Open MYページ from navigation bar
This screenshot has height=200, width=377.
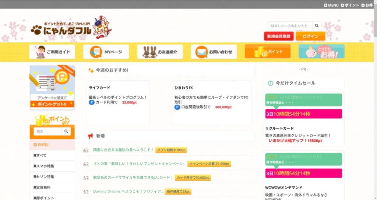click(x=106, y=52)
